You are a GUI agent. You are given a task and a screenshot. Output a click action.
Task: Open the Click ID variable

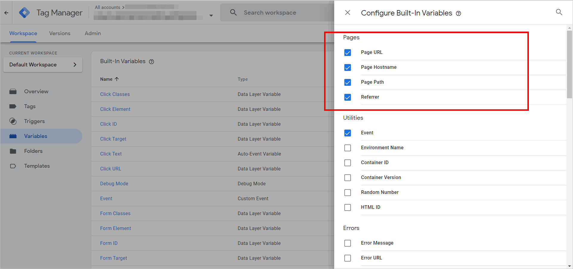[109, 124]
